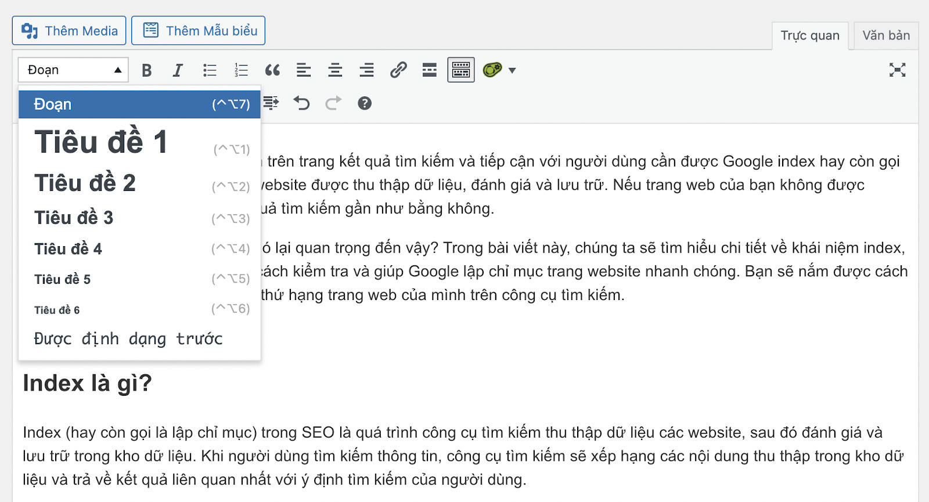This screenshot has height=502, width=929.
Task: Switch to the Trực quan tab
Action: [x=810, y=35]
